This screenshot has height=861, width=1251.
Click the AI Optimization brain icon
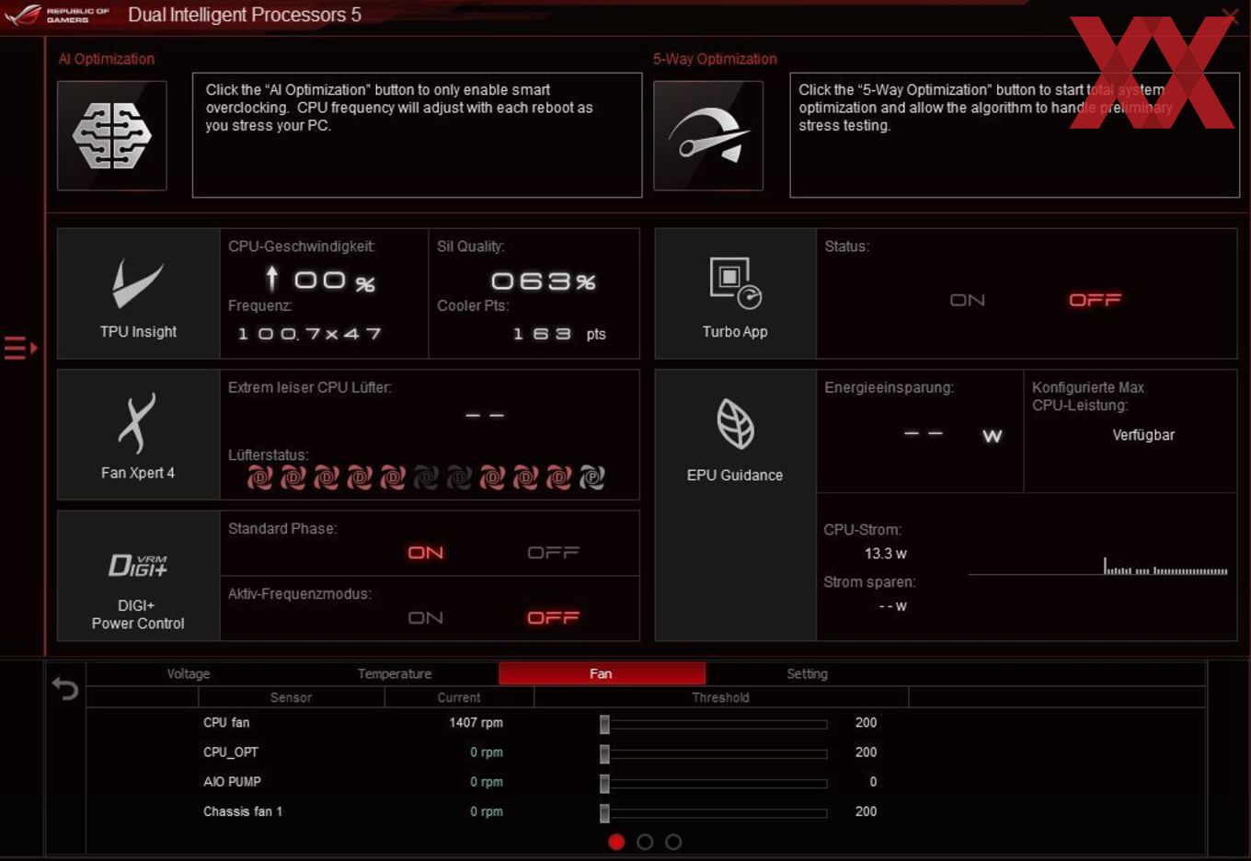[x=112, y=135]
